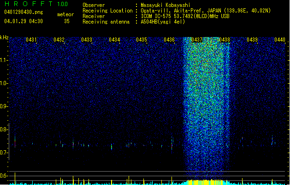Viewport: 290px width, 185px height.
Task: Click the date stamp 04.01.29 04:30
Action: tap(24, 21)
